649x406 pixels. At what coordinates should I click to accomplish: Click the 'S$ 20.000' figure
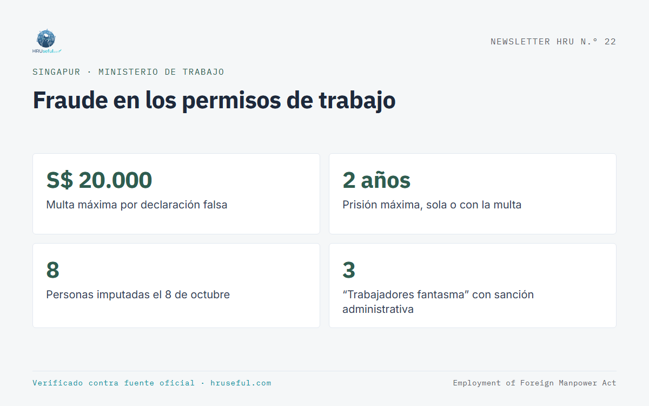[x=100, y=180]
